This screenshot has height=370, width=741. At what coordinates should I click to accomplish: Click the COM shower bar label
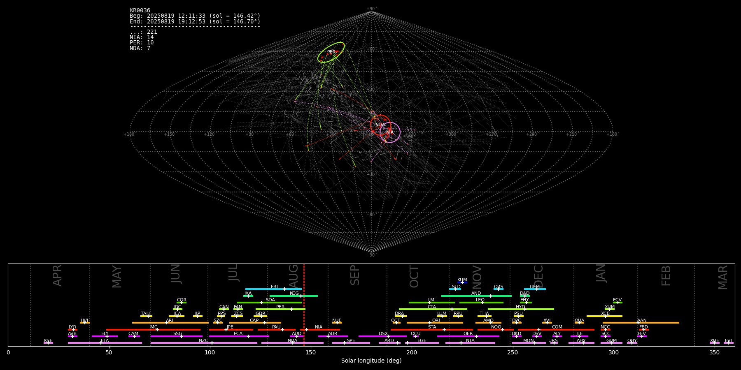(557, 327)
